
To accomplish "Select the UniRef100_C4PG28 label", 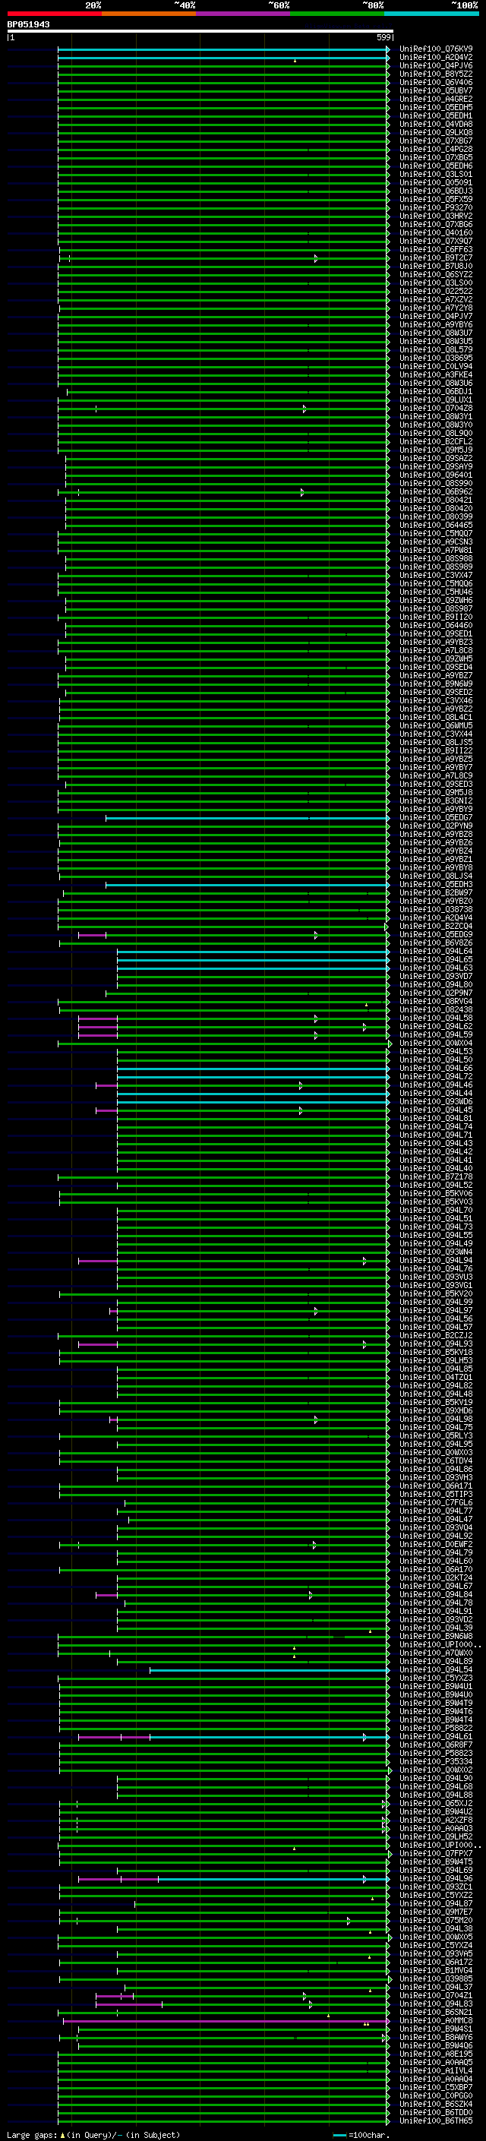I will [435, 150].
